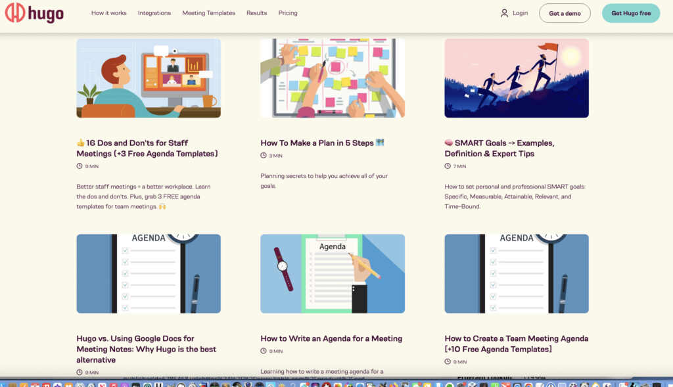This screenshot has width=673, height=387.
Task: Open the SMART Goals article link
Action: pos(499,148)
